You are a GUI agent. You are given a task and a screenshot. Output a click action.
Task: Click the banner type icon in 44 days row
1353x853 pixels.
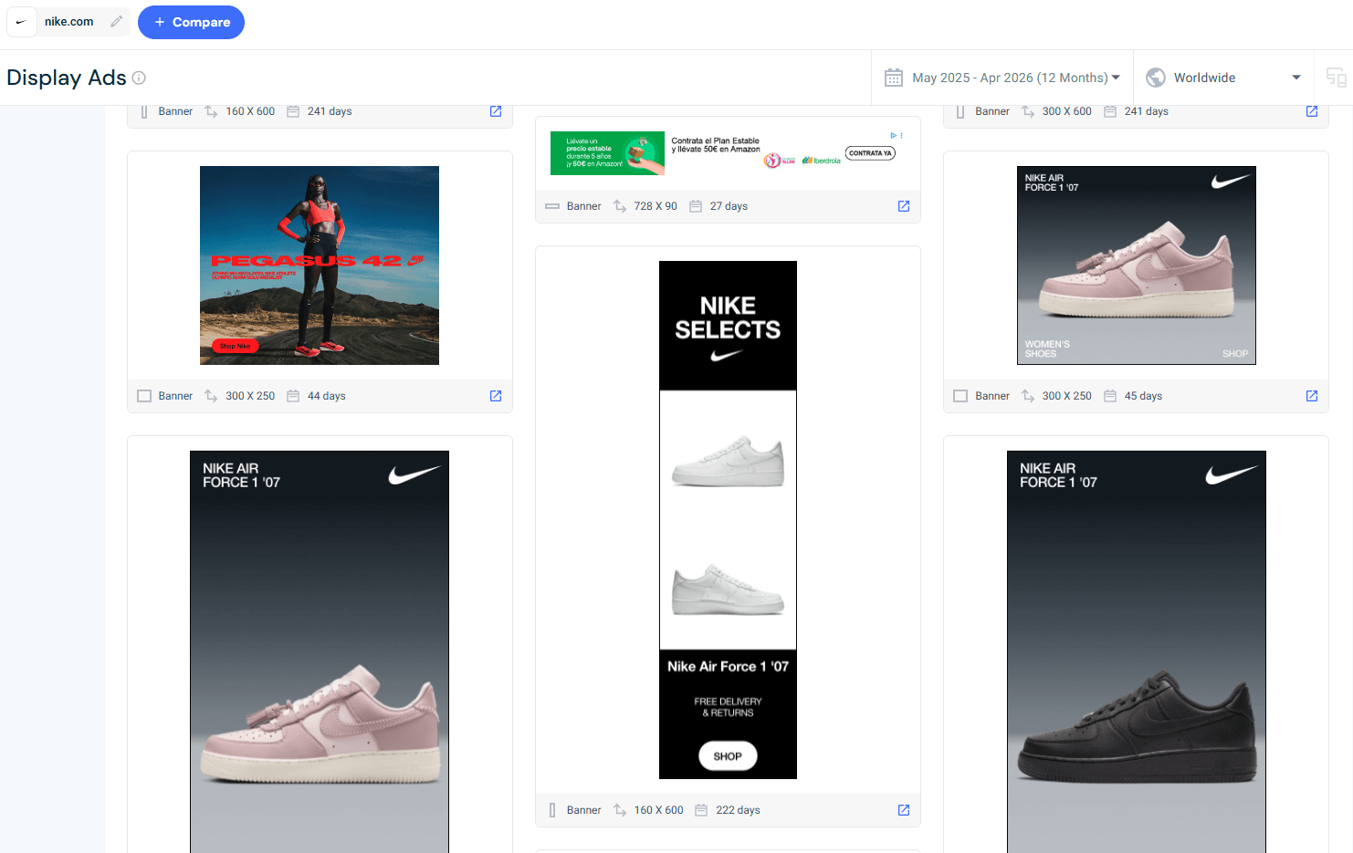144,396
